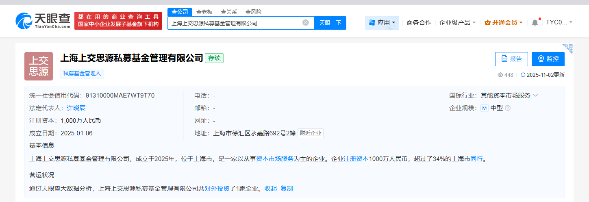Open legal representative 许晓辰 link
Screen dimensions: 589x202
pyautogui.click(x=76, y=108)
